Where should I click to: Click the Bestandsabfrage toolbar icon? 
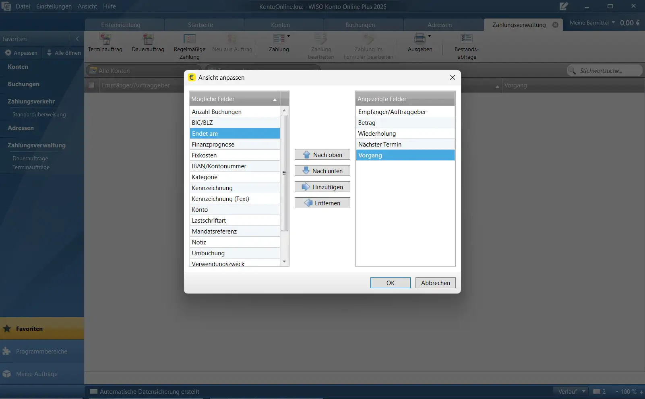tap(467, 39)
